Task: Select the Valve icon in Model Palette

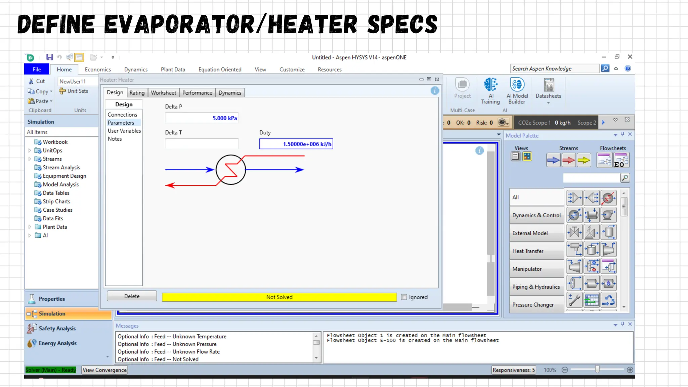Action: 574,232
